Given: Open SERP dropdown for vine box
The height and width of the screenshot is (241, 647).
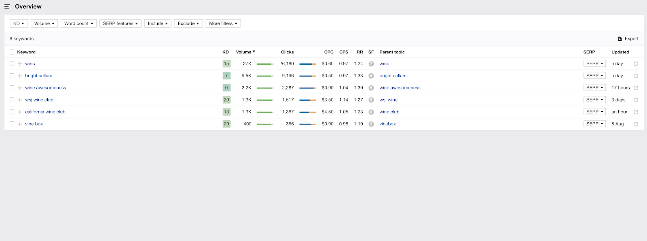Looking at the screenshot, I should [595, 124].
